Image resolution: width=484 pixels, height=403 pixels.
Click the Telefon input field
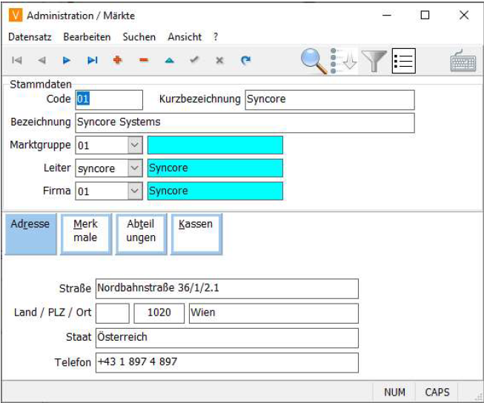226,362
